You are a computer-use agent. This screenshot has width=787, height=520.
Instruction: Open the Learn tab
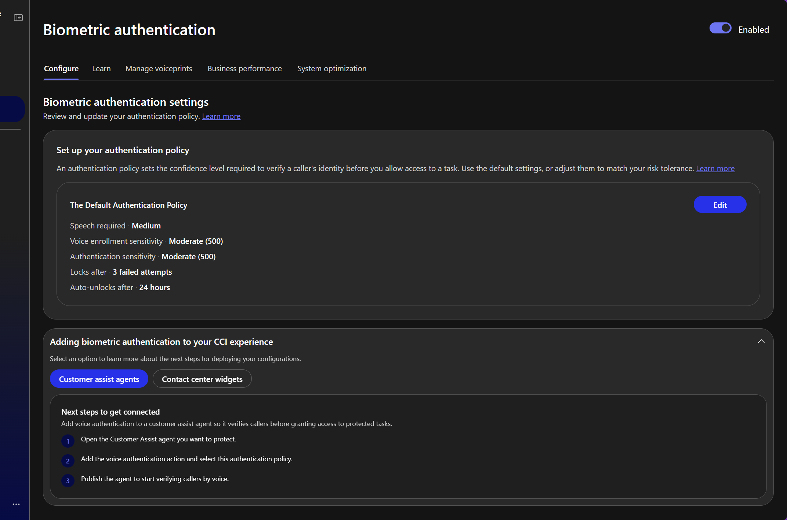[101, 69]
